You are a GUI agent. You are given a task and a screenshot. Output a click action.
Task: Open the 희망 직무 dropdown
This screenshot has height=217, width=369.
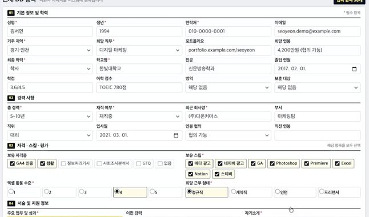point(139,50)
